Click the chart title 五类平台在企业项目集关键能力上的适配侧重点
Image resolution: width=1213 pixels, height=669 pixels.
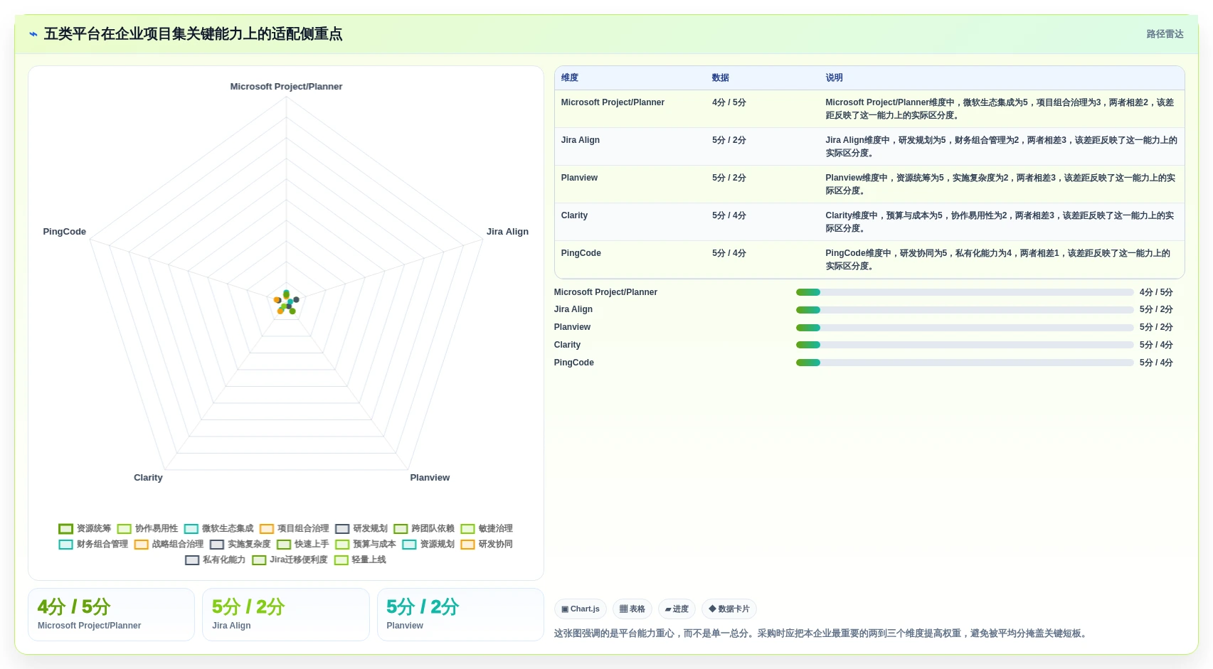point(193,34)
